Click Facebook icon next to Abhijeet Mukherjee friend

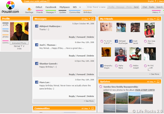pos(116,41)
